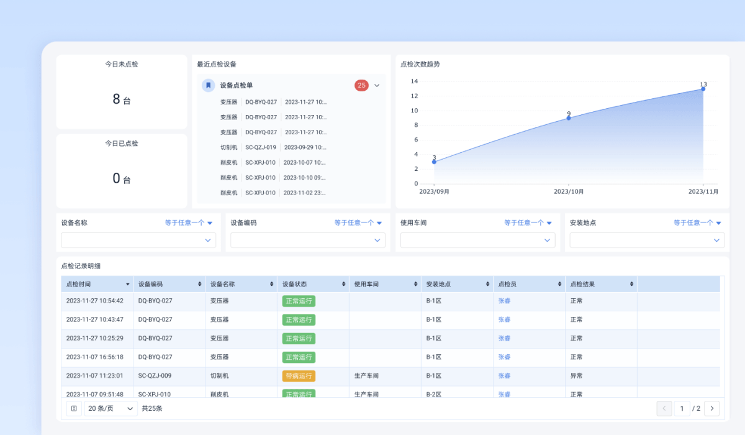Click 正常运行 tag in 10:54:42 row
The height and width of the screenshot is (435, 745).
[299, 301]
